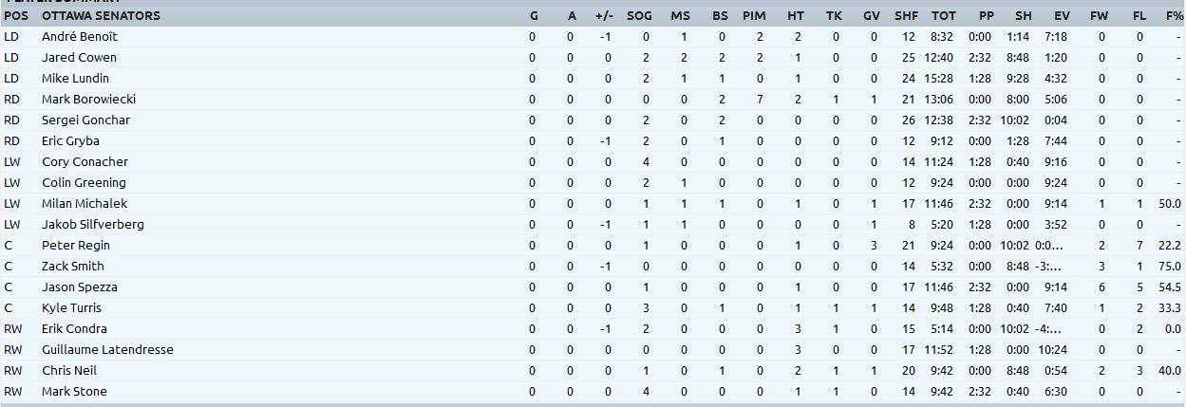Open Jakob Silfverberg's player entry
The width and height of the screenshot is (1186, 407).
coord(93,224)
